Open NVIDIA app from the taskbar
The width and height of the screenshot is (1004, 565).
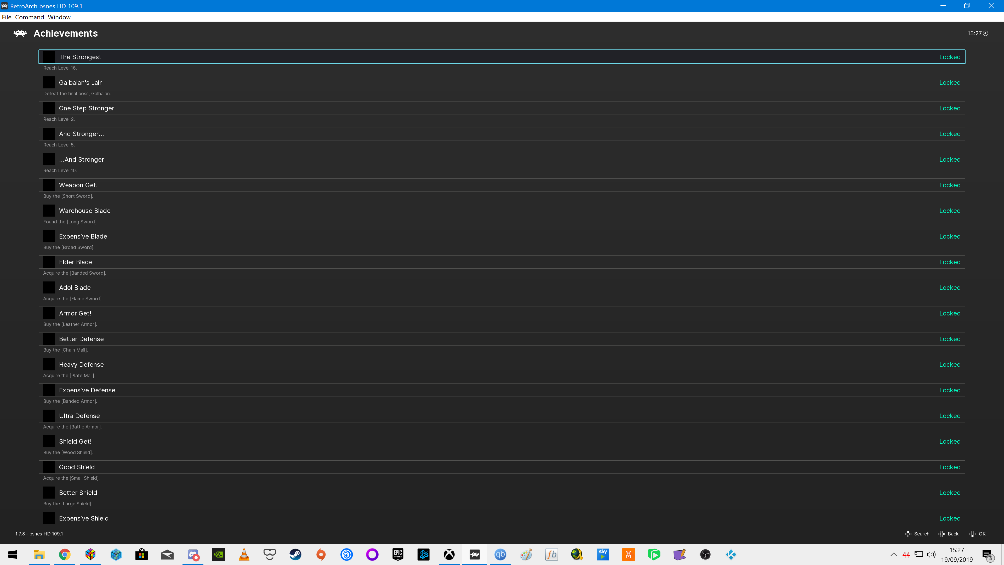pos(218,555)
